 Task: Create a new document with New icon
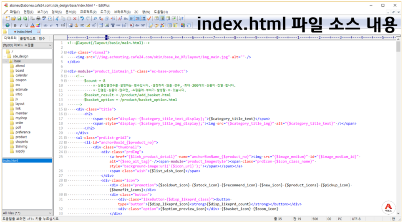8,18
